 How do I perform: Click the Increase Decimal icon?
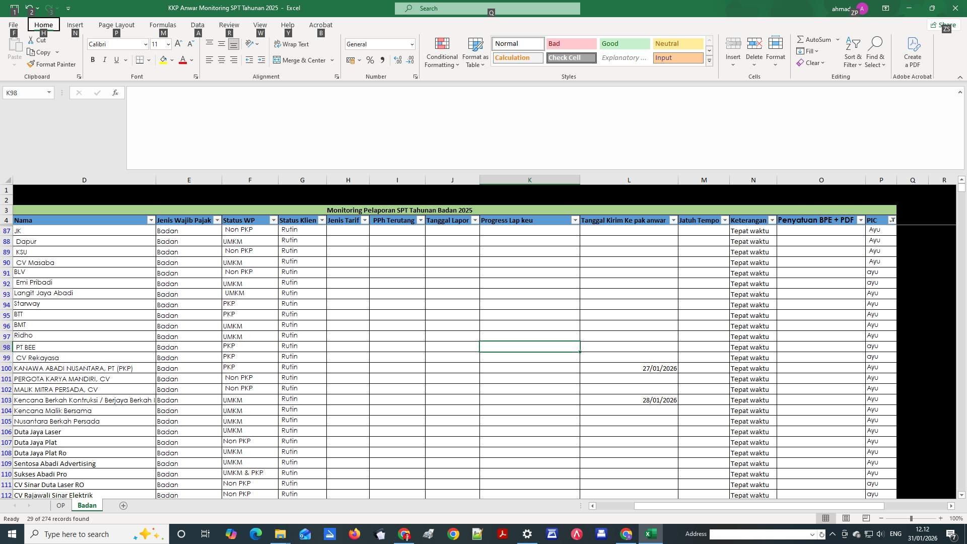[397, 60]
